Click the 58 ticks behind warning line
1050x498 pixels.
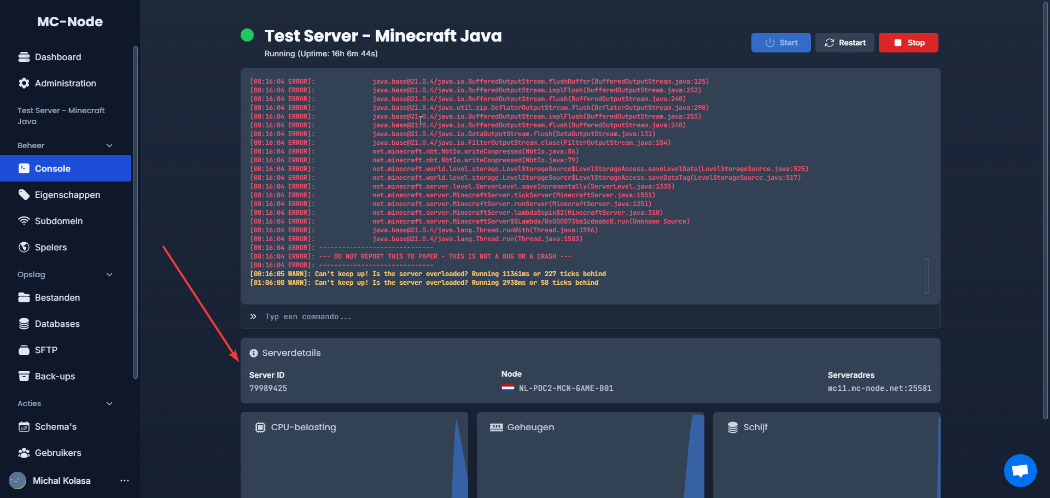coord(424,283)
